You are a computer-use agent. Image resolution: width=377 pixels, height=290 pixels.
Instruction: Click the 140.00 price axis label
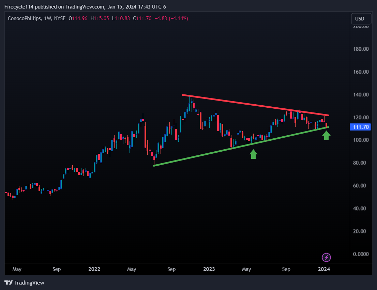coord(361,95)
